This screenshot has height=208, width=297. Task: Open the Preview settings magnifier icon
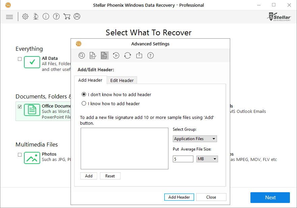click(x=82, y=55)
